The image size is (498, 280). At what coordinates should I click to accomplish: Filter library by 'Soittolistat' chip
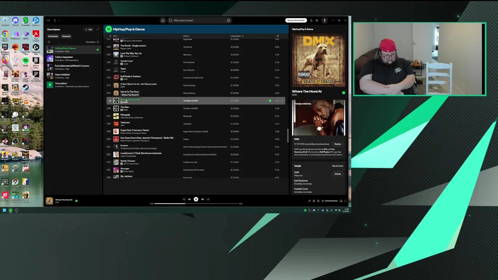coord(53,36)
